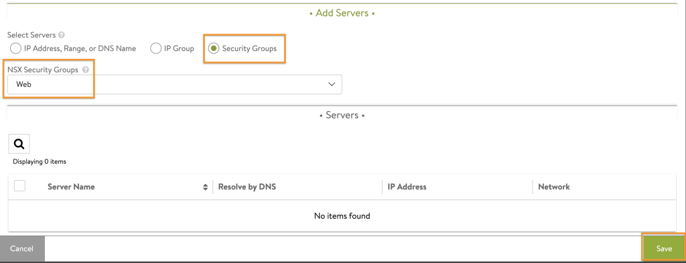Click the Web value in security groups field
Screen dimensions: 686x263
click(x=23, y=85)
